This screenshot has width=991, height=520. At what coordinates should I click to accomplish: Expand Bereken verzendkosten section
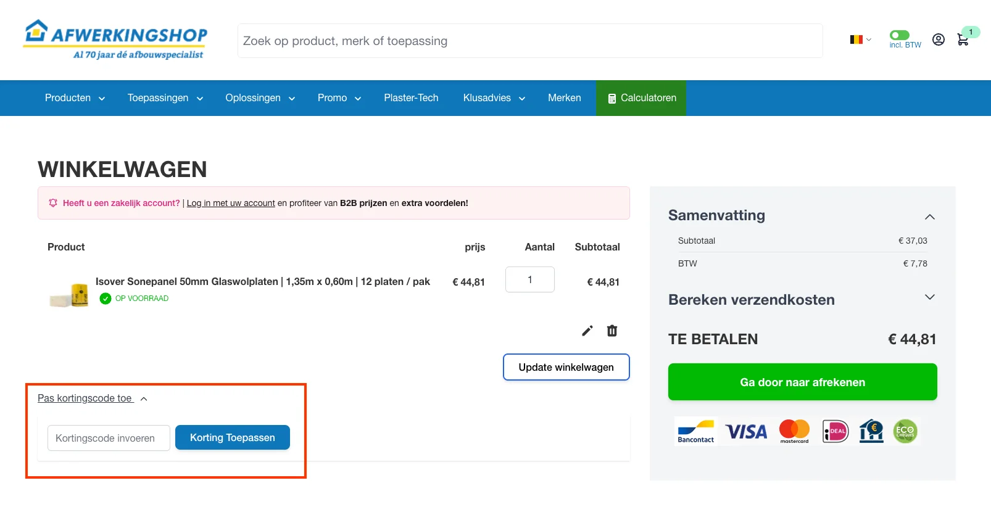click(930, 297)
